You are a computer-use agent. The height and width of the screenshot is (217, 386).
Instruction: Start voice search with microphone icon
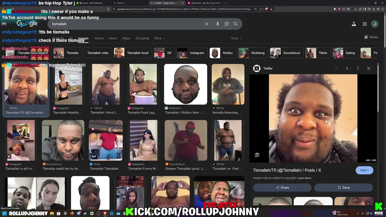(217, 24)
